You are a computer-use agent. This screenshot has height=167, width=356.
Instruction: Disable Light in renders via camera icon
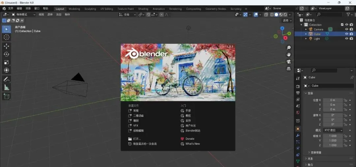point(351,39)
